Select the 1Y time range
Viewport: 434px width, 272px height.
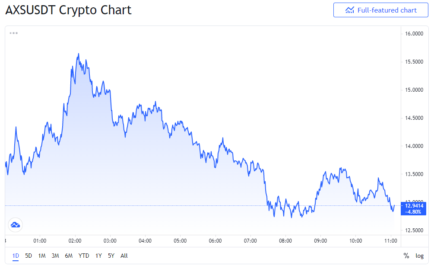click(98, 256)
